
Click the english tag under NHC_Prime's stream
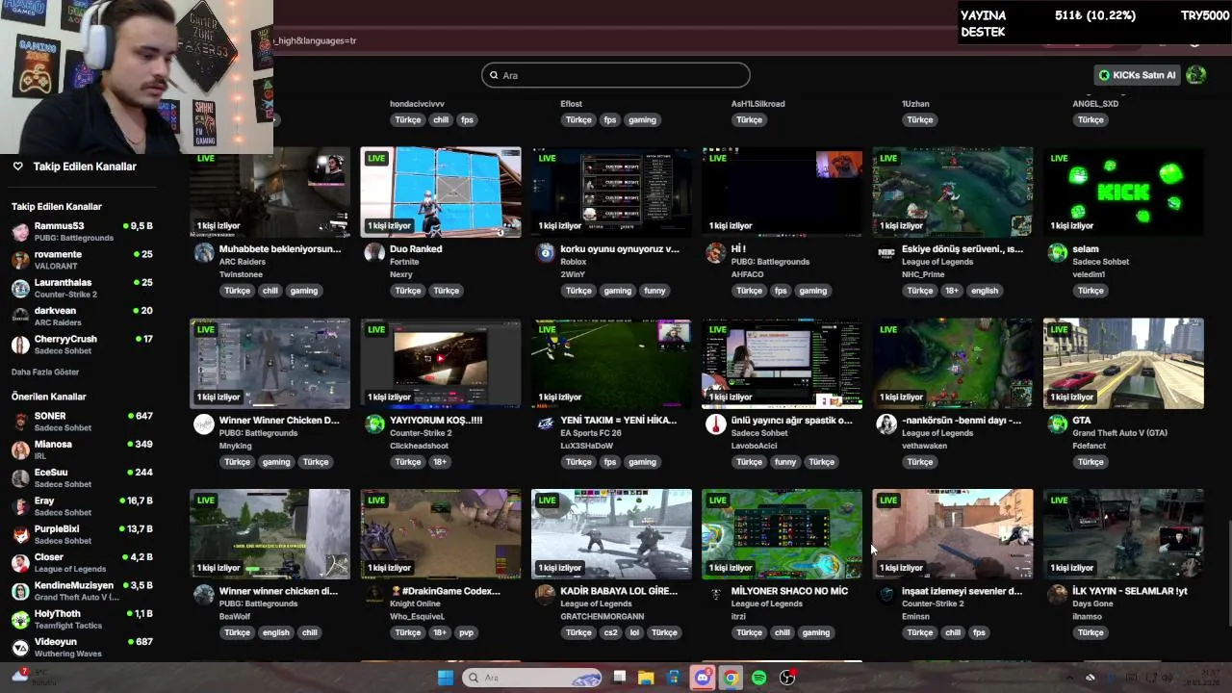click(984, 291)
